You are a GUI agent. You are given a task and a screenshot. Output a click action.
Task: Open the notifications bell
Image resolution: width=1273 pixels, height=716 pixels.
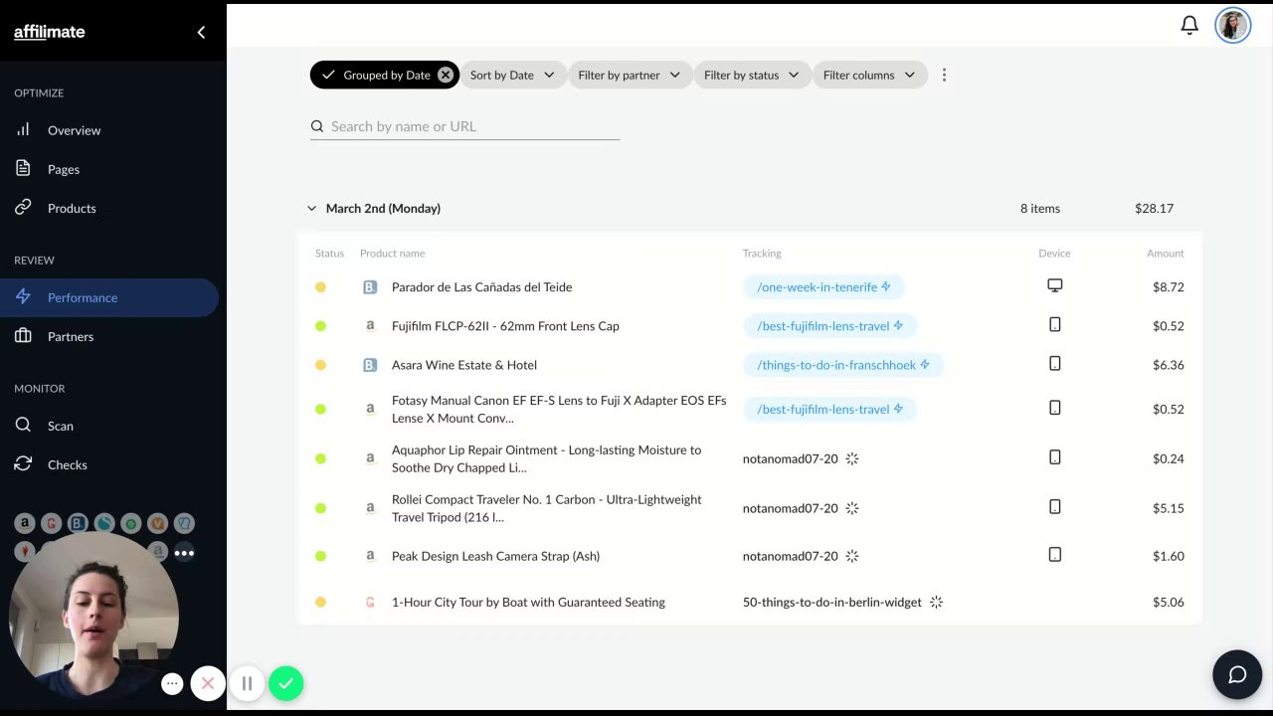click(x=1189, y=25)
